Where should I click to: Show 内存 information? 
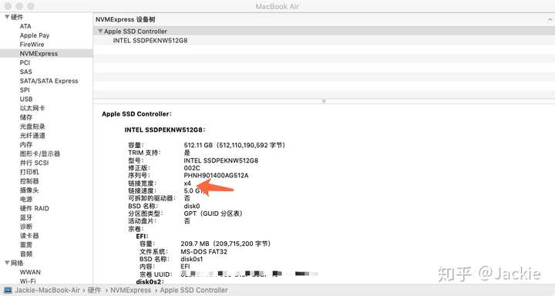pyautogui.click(x=26, y=144)
